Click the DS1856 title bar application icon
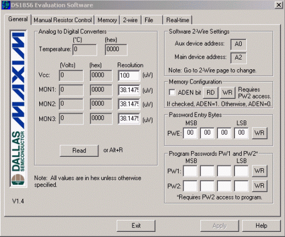The width and height of the screenshot is (285, 237). click(6, 5)
